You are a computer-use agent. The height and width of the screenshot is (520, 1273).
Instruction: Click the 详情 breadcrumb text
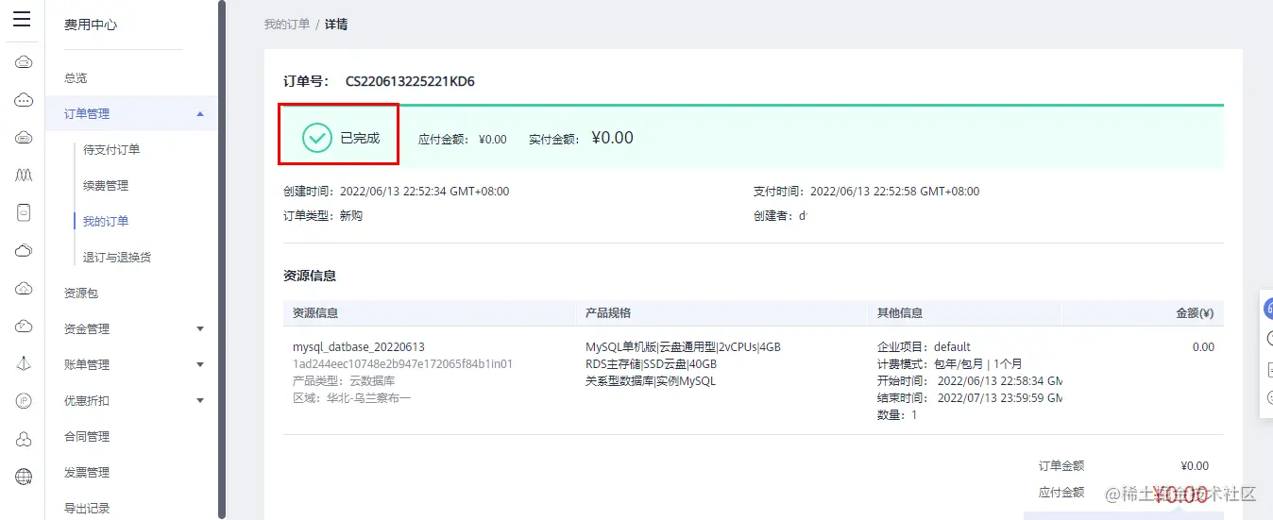pos(336,25)
